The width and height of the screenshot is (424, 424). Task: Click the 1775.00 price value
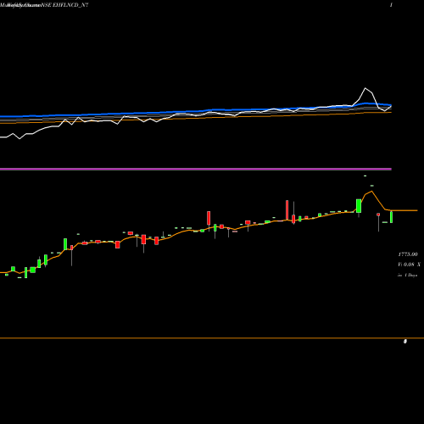(x=408, y=254)
